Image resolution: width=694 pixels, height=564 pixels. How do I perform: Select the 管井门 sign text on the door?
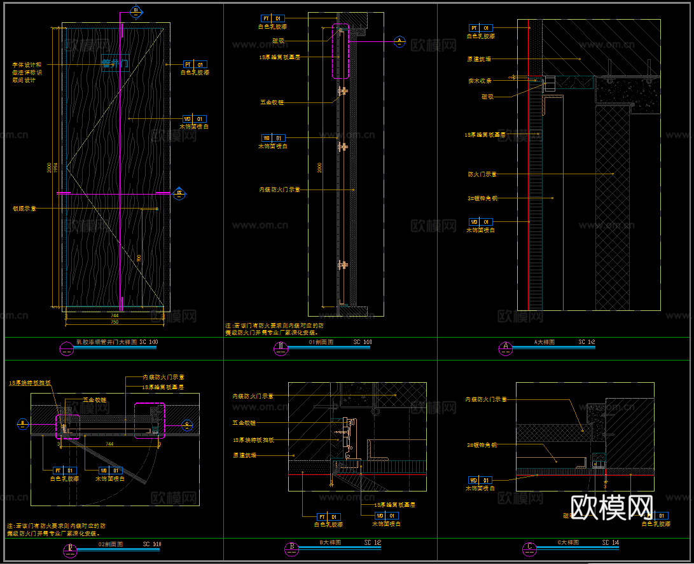coord(115,63)
